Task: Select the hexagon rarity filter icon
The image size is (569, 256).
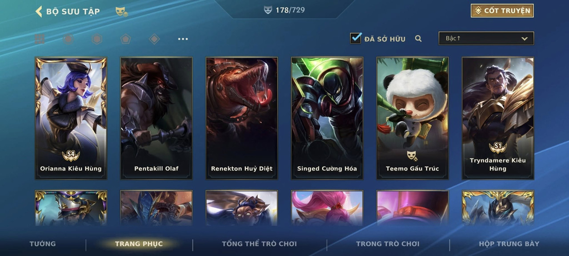Action: pos(97,39)
